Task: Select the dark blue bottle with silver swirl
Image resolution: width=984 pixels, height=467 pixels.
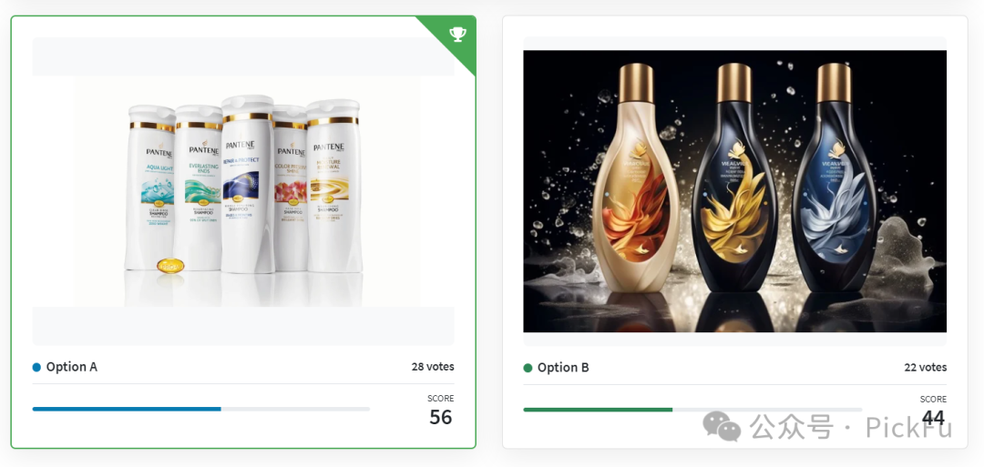Action: [x=834, y=178]
